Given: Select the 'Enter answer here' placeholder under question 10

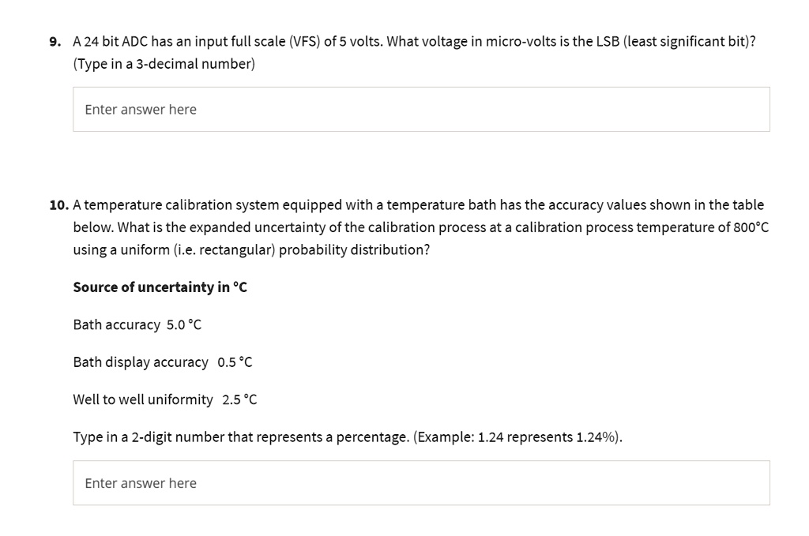Looking at the screenshot, I should tap(140, 482).
